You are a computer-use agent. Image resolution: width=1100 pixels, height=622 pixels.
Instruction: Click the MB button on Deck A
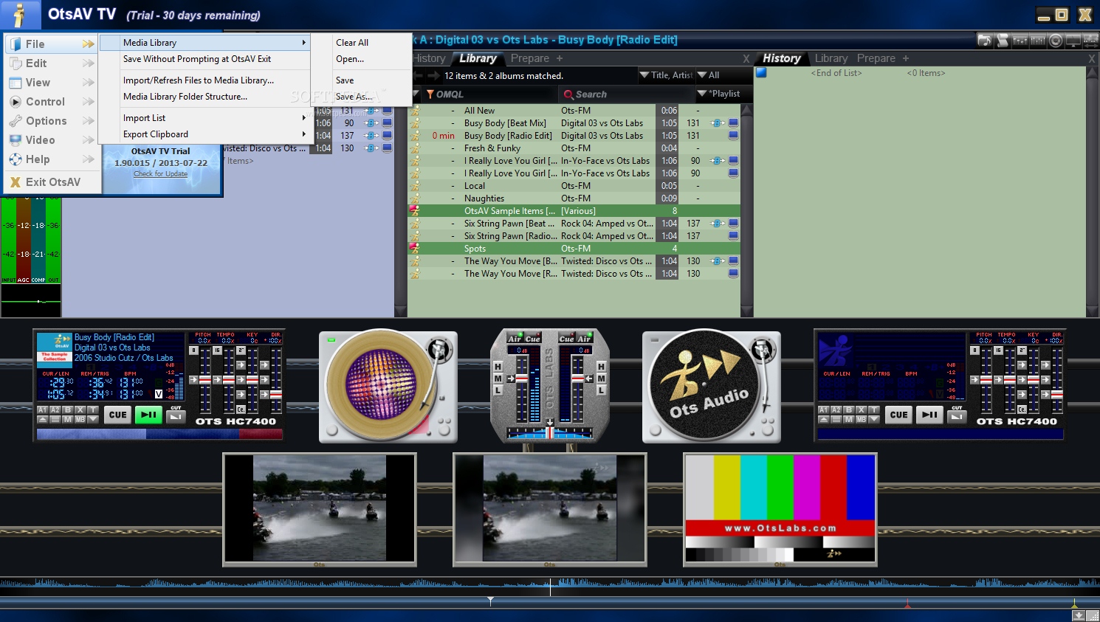[80, 419]
